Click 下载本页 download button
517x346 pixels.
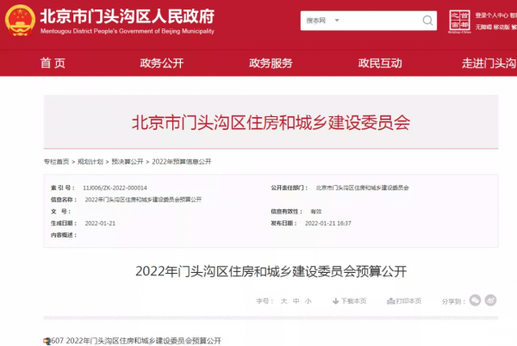point(350,301)
